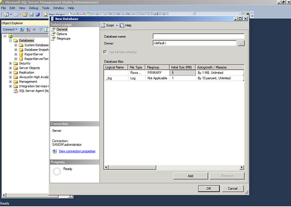Collapse the server root node
This screenshot has width=291, height=207.
coord(5,36)
